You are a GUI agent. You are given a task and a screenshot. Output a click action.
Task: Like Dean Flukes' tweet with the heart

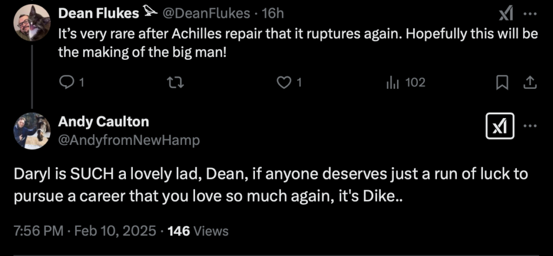click(284, 82)
